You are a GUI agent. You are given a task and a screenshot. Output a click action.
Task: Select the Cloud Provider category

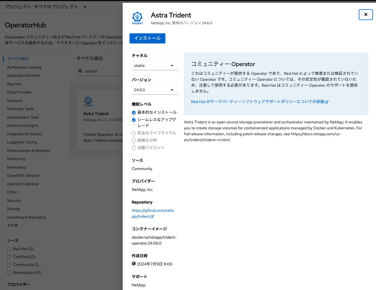pyautogui.click(x=19, y=92)
